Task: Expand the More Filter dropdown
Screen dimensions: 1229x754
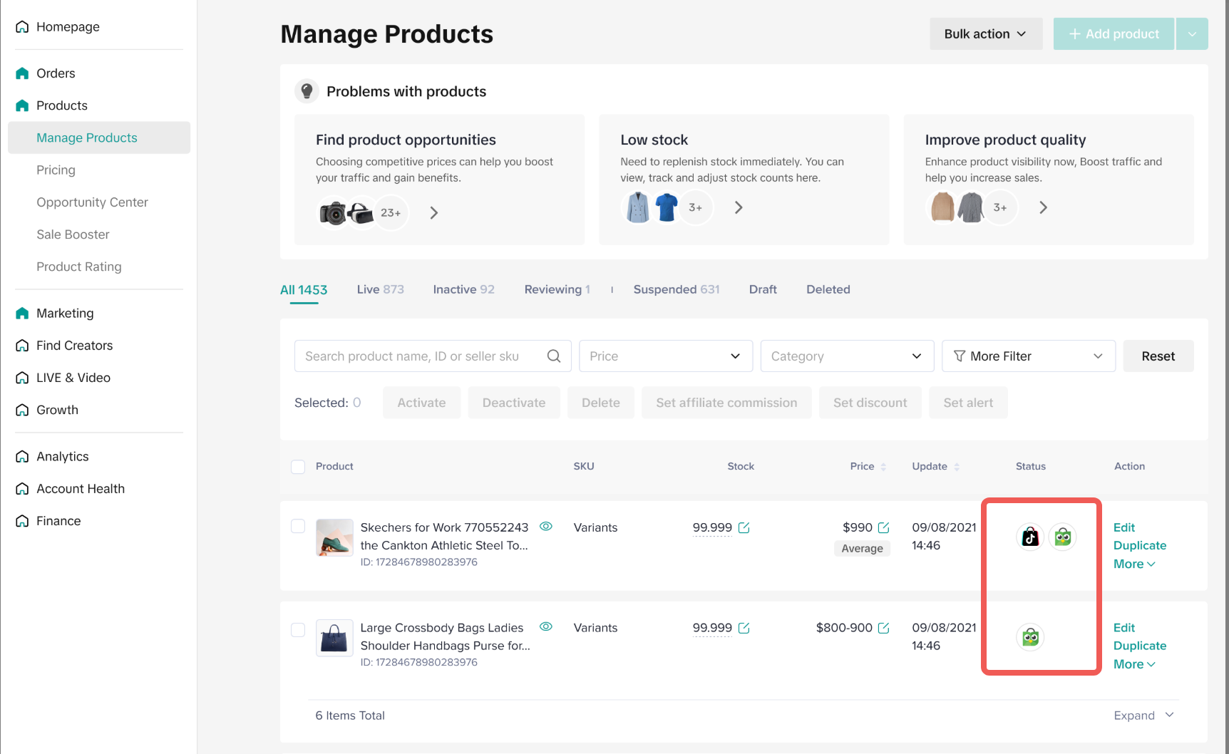Action: 1028,356
